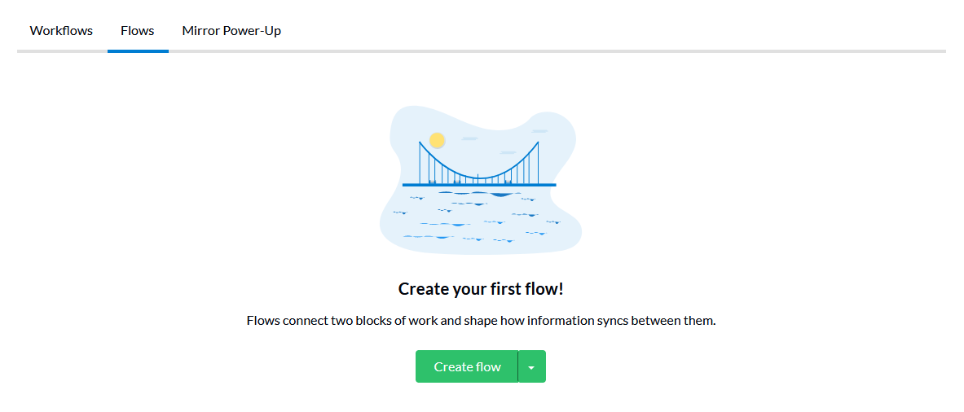
Task: Click the blue underline beneath the Flows tab
Action: [x=138, y=51]
